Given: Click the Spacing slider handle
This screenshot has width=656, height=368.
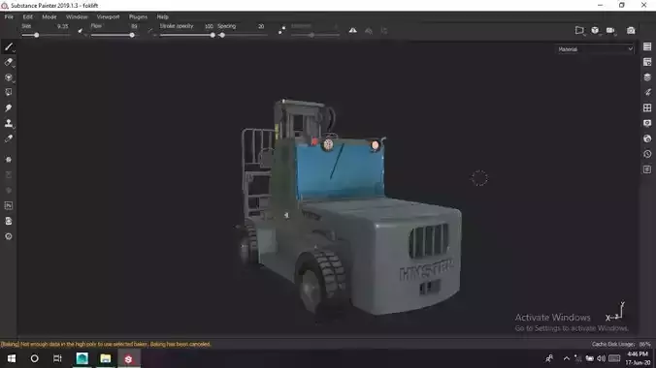Looking at the screenshot, I should pos(222,36).
